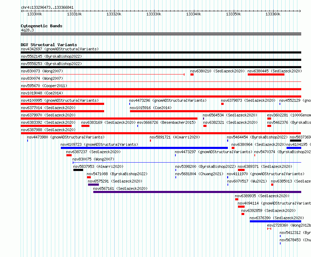Click the purple bar of nsv6567161
Image resolution: width=311 pixels, height=257 pixels.
coord(197,192)
